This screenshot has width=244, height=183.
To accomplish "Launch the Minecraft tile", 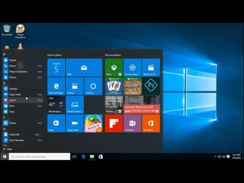I will pyautogui.click(x=132, y=86).
